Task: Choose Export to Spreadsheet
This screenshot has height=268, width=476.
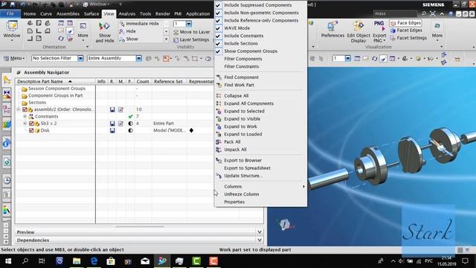Action: [247, 168]
